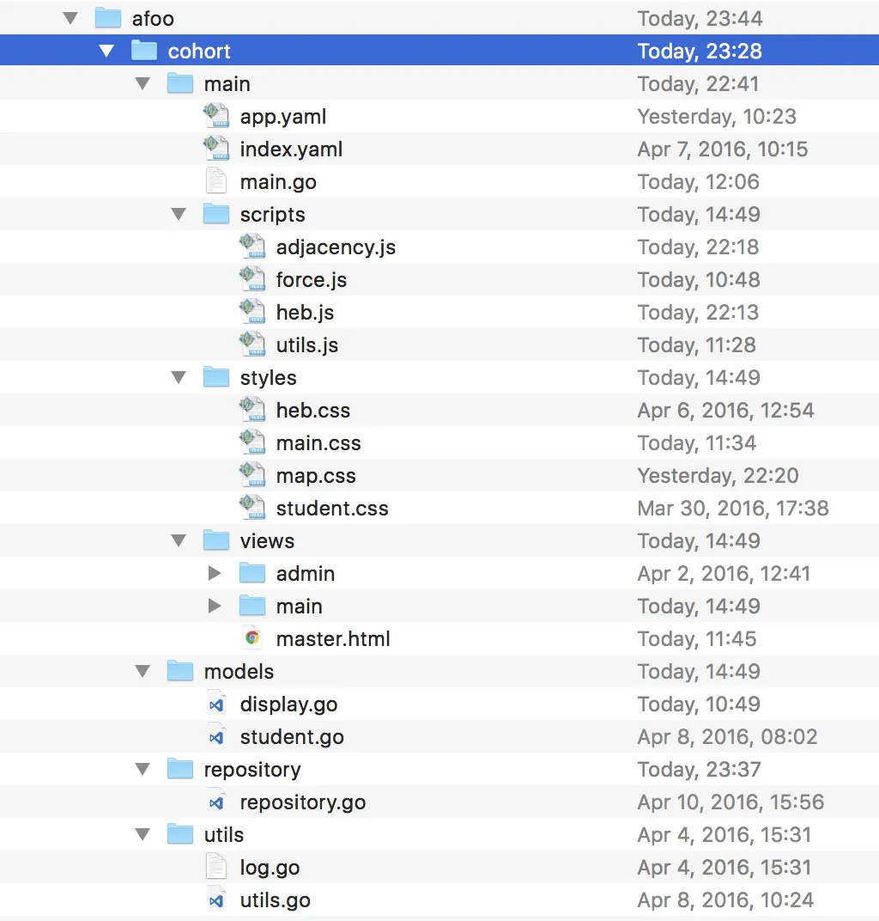Click the 'Mar 30, 2016, 17:38' date
The width and height of the screenshot is (879, 921).
(733, 509)
